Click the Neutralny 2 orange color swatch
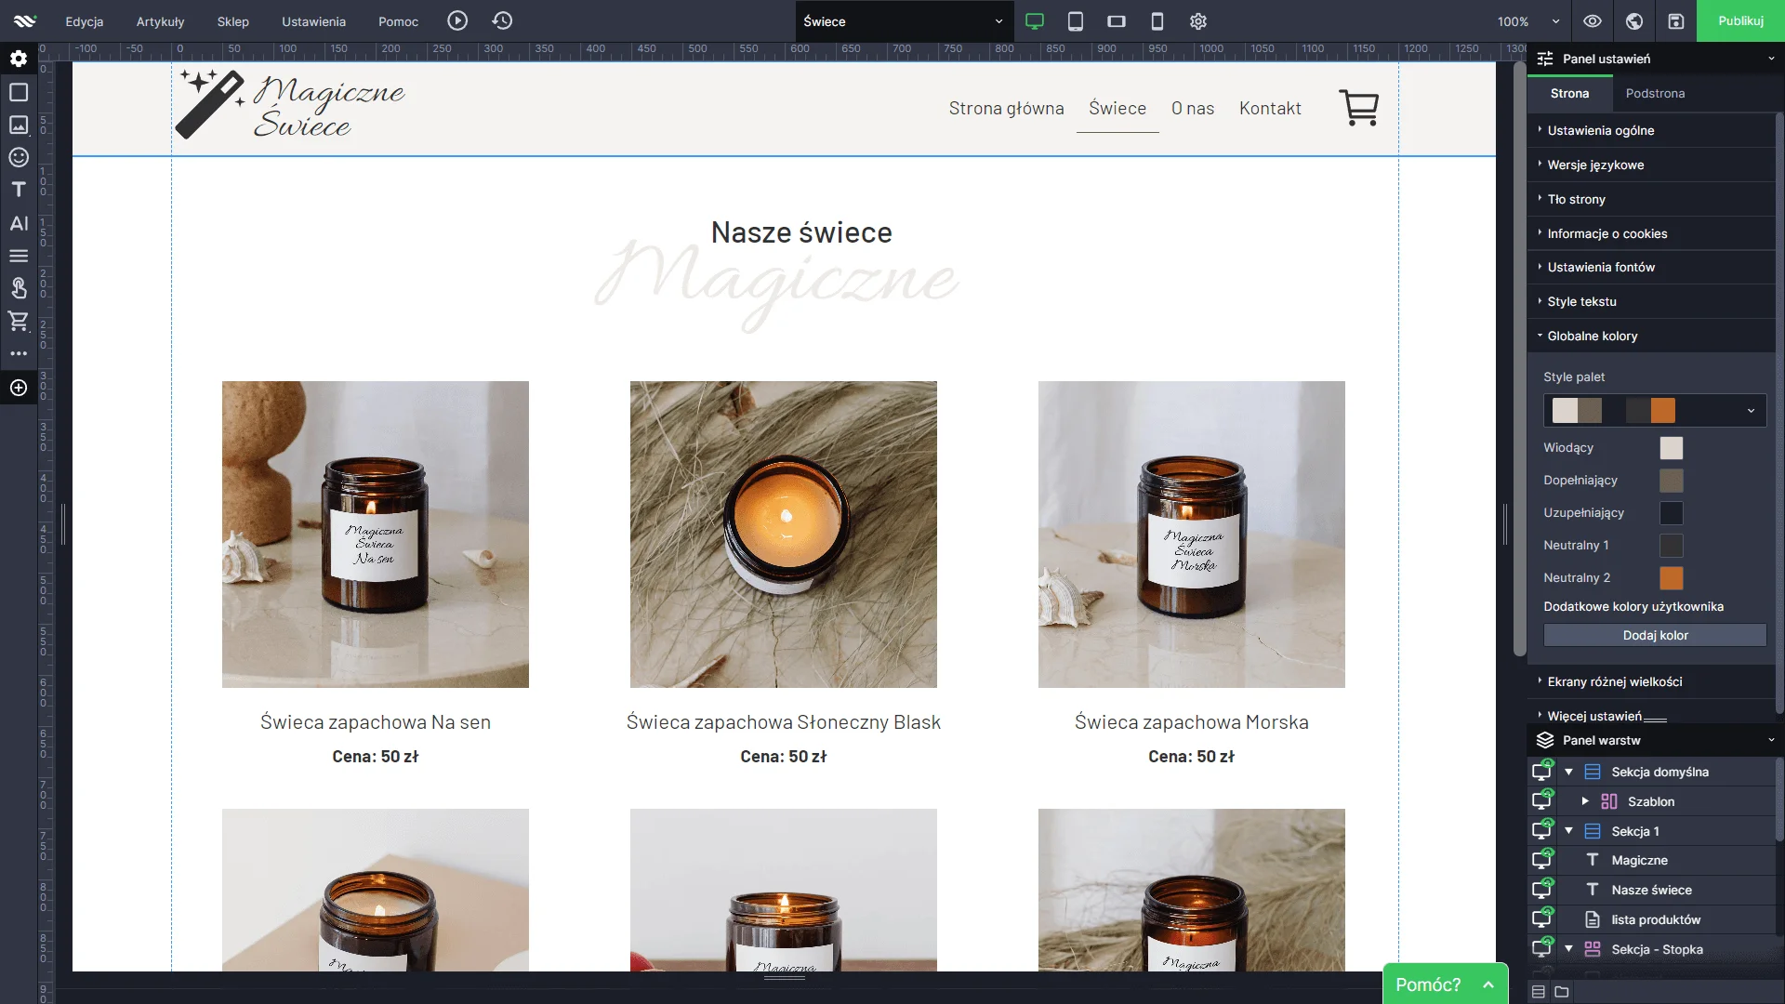 tap(1671, 578)
